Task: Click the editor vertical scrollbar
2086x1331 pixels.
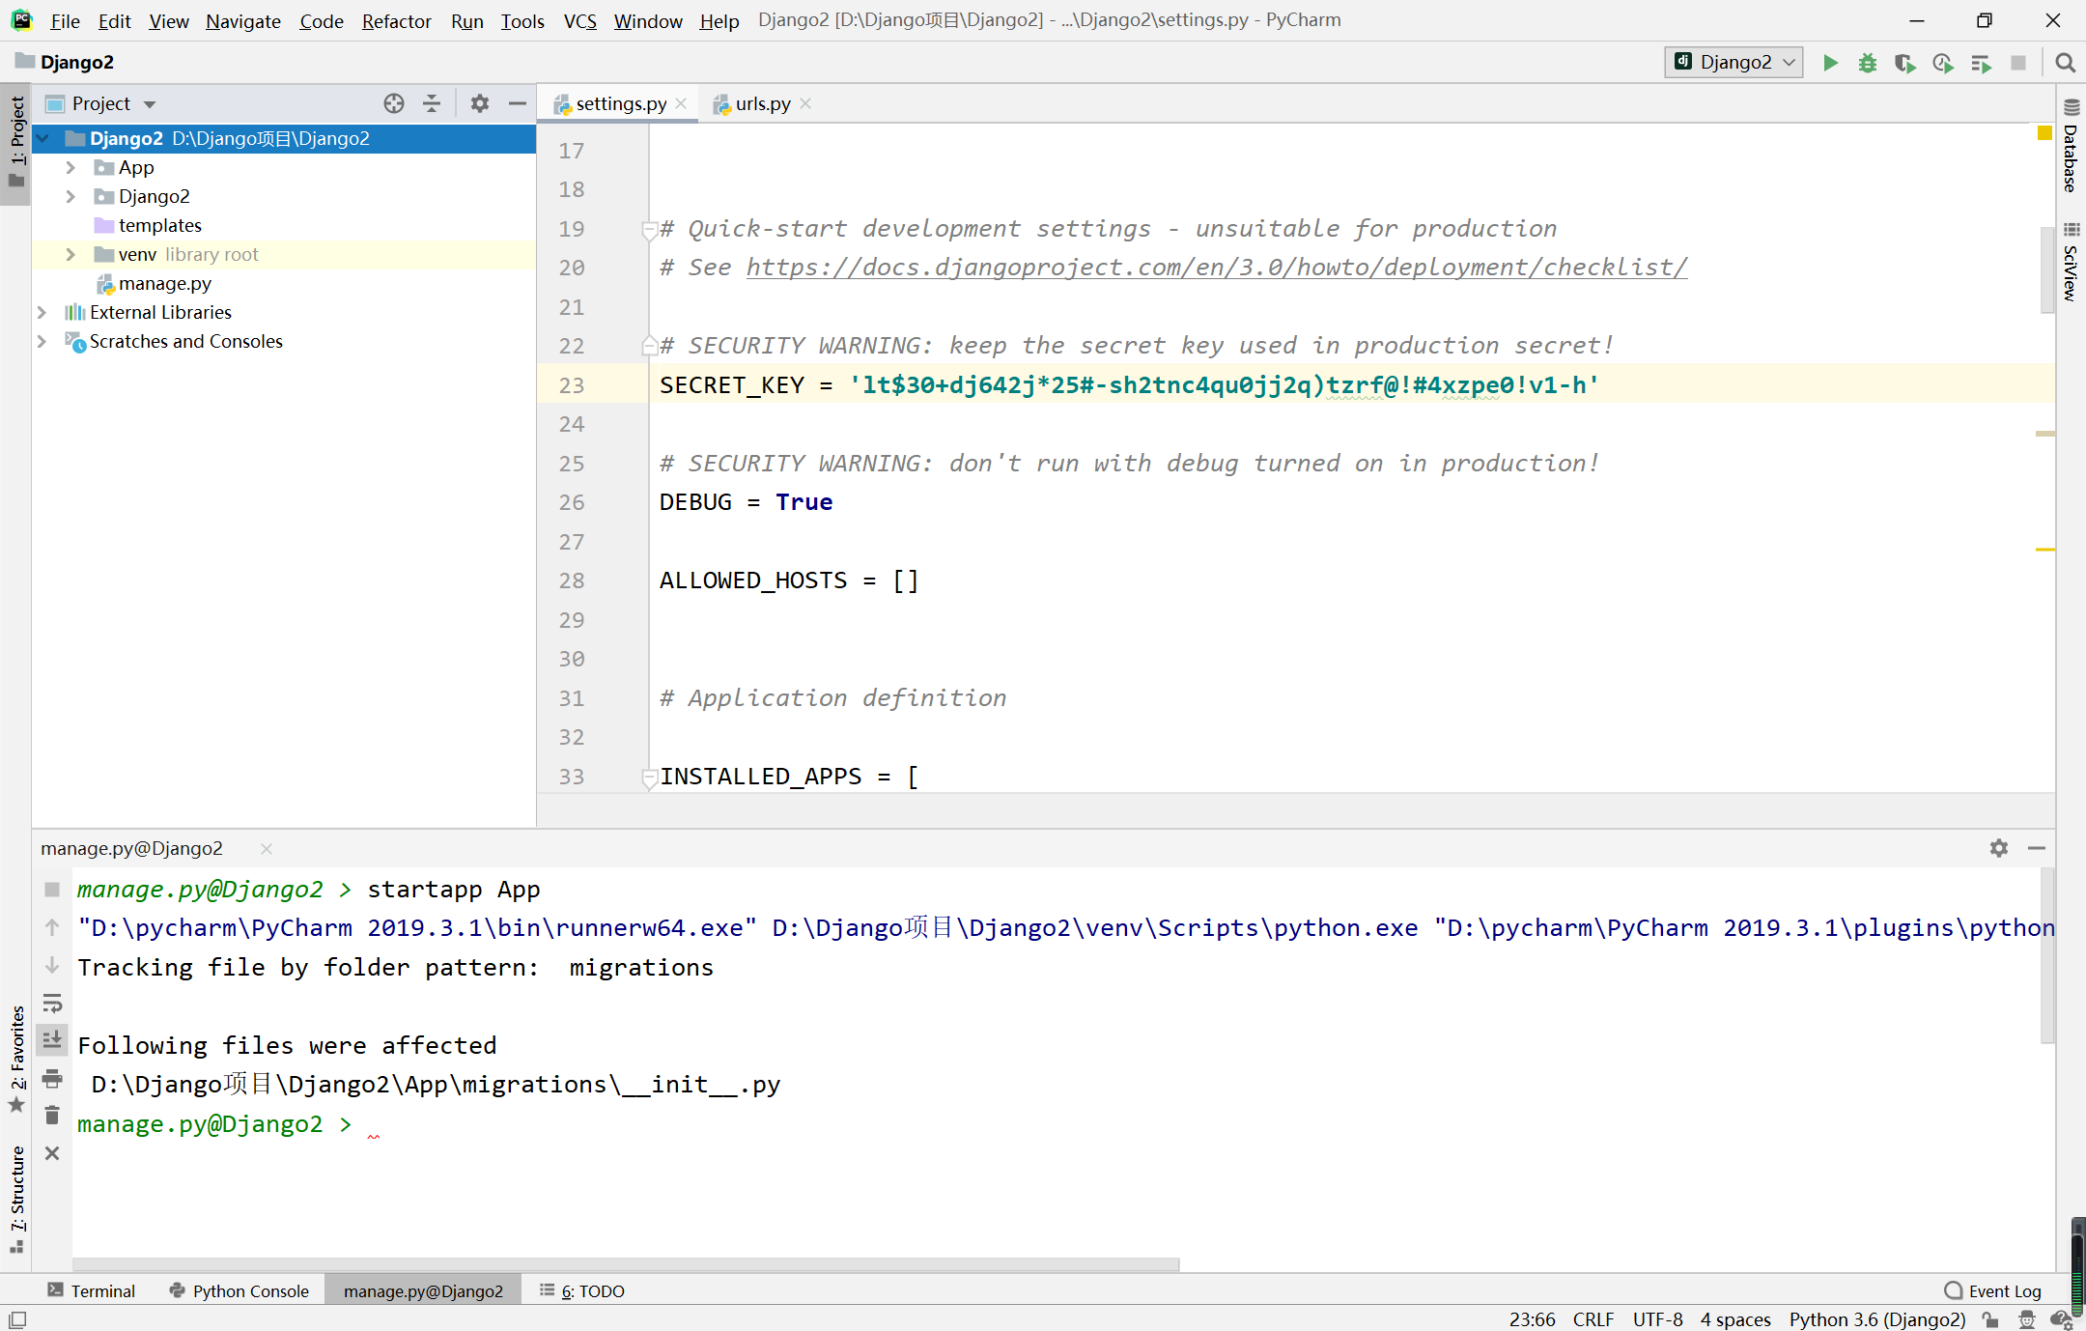Action: (2046, 270)
